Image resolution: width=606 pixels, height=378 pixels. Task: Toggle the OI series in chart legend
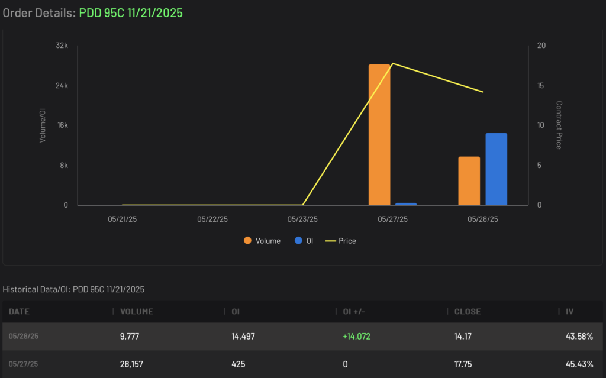click(x=304, y=241)
